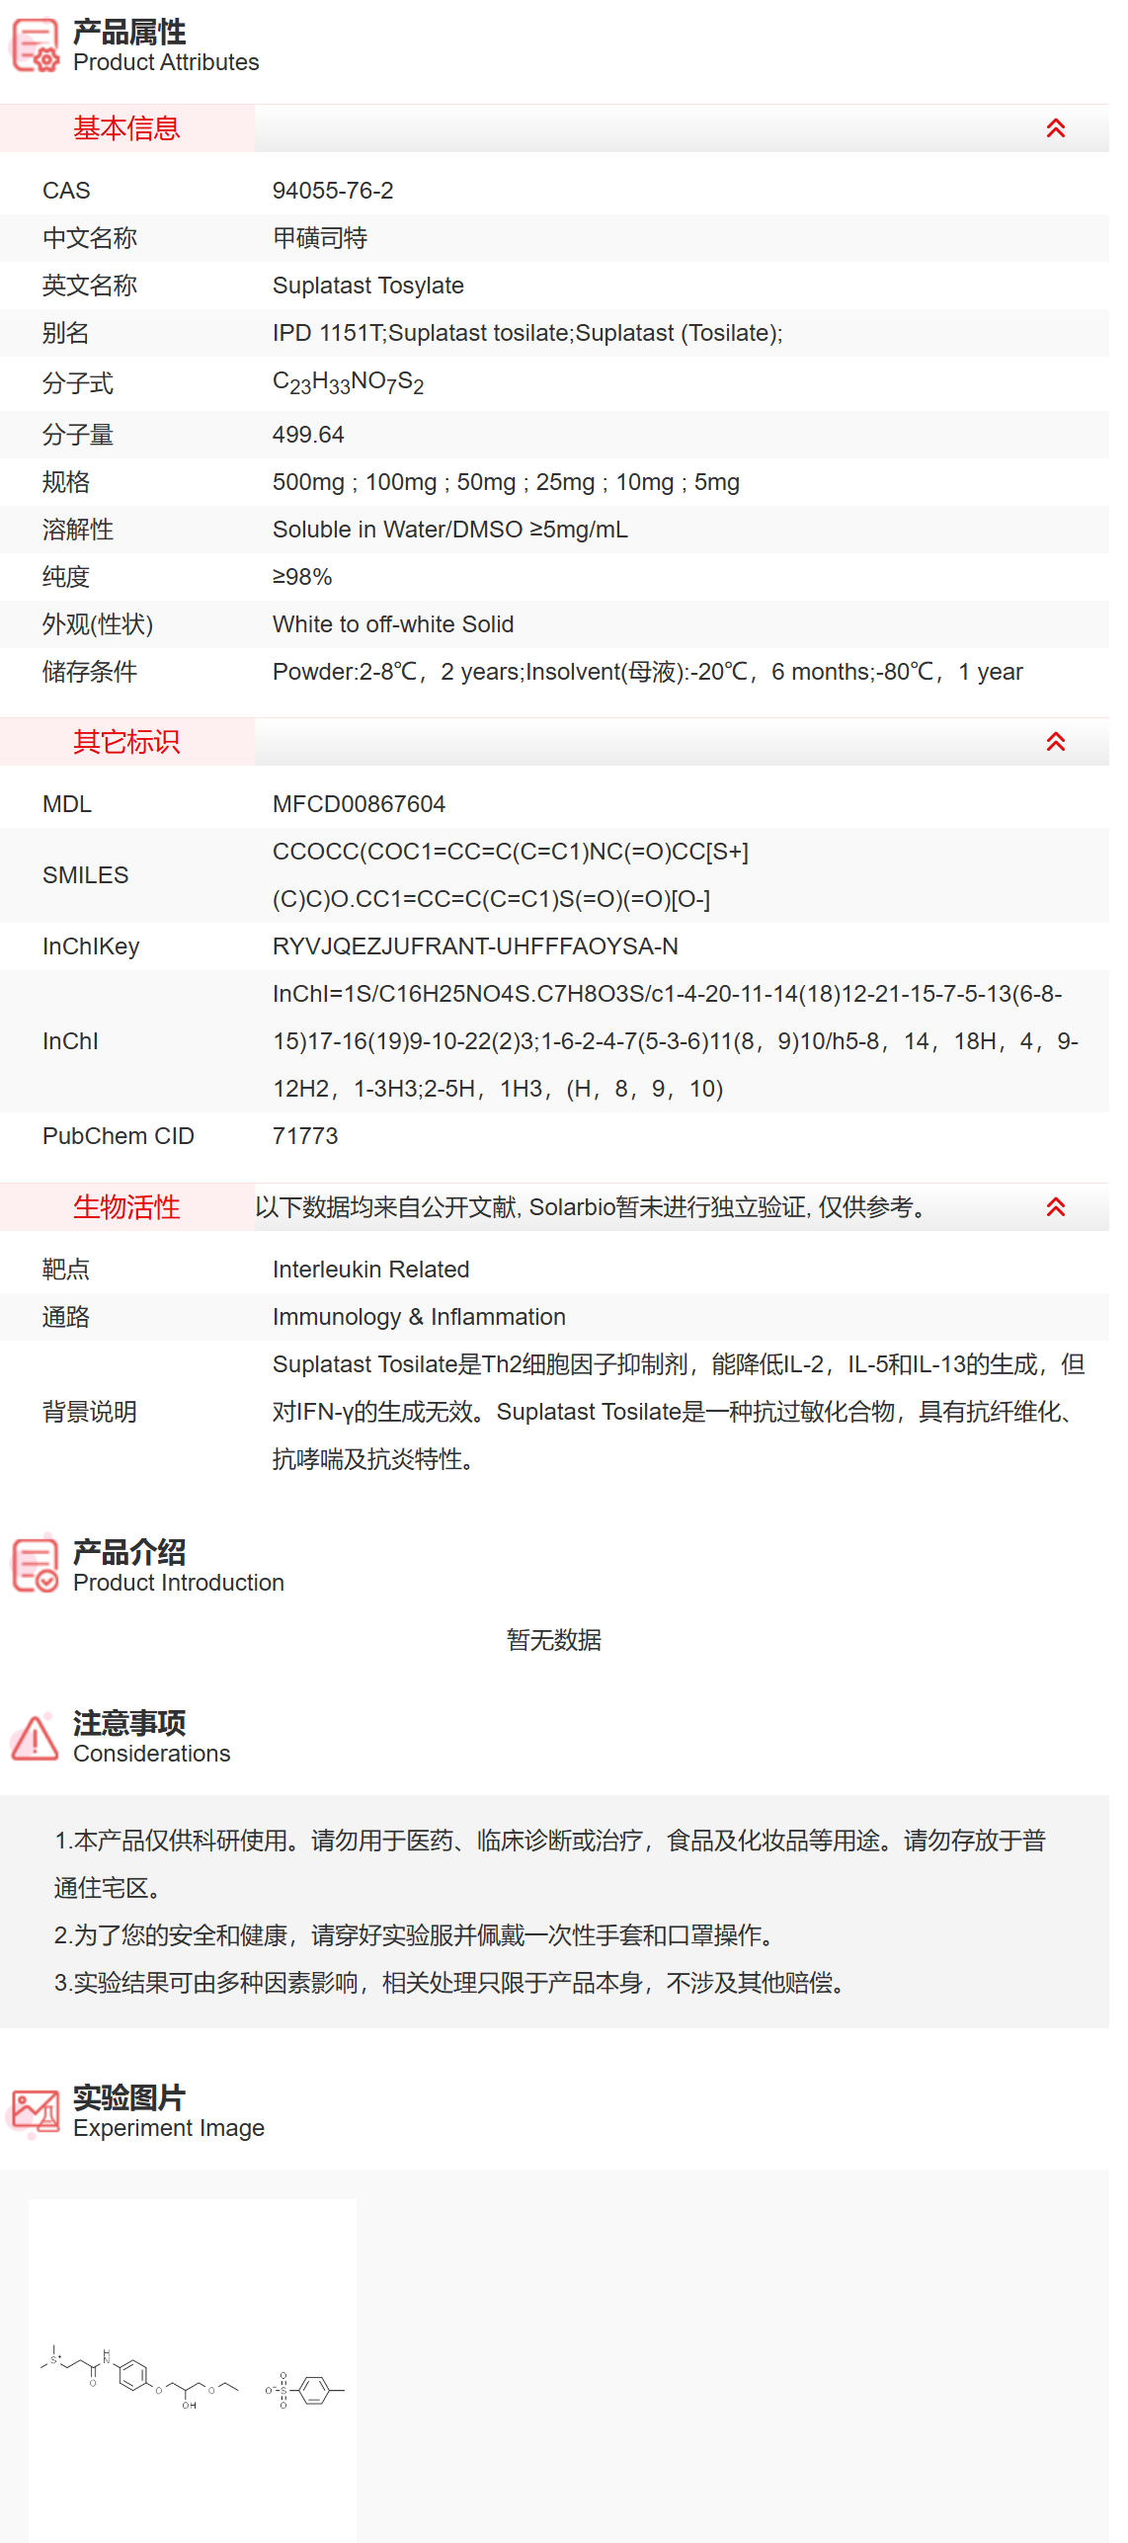
Task: Click the appearance White to off-white Solid
Action: click(x=393, y=624)
